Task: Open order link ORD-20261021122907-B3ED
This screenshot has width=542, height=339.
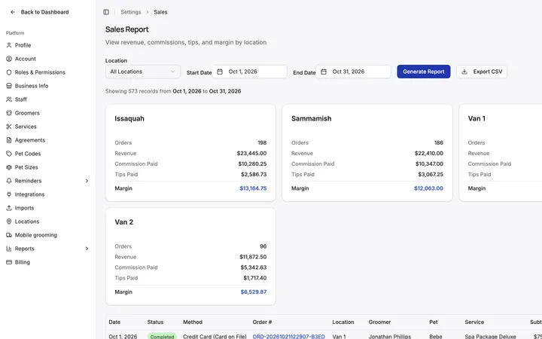Action: pos(288,336)
